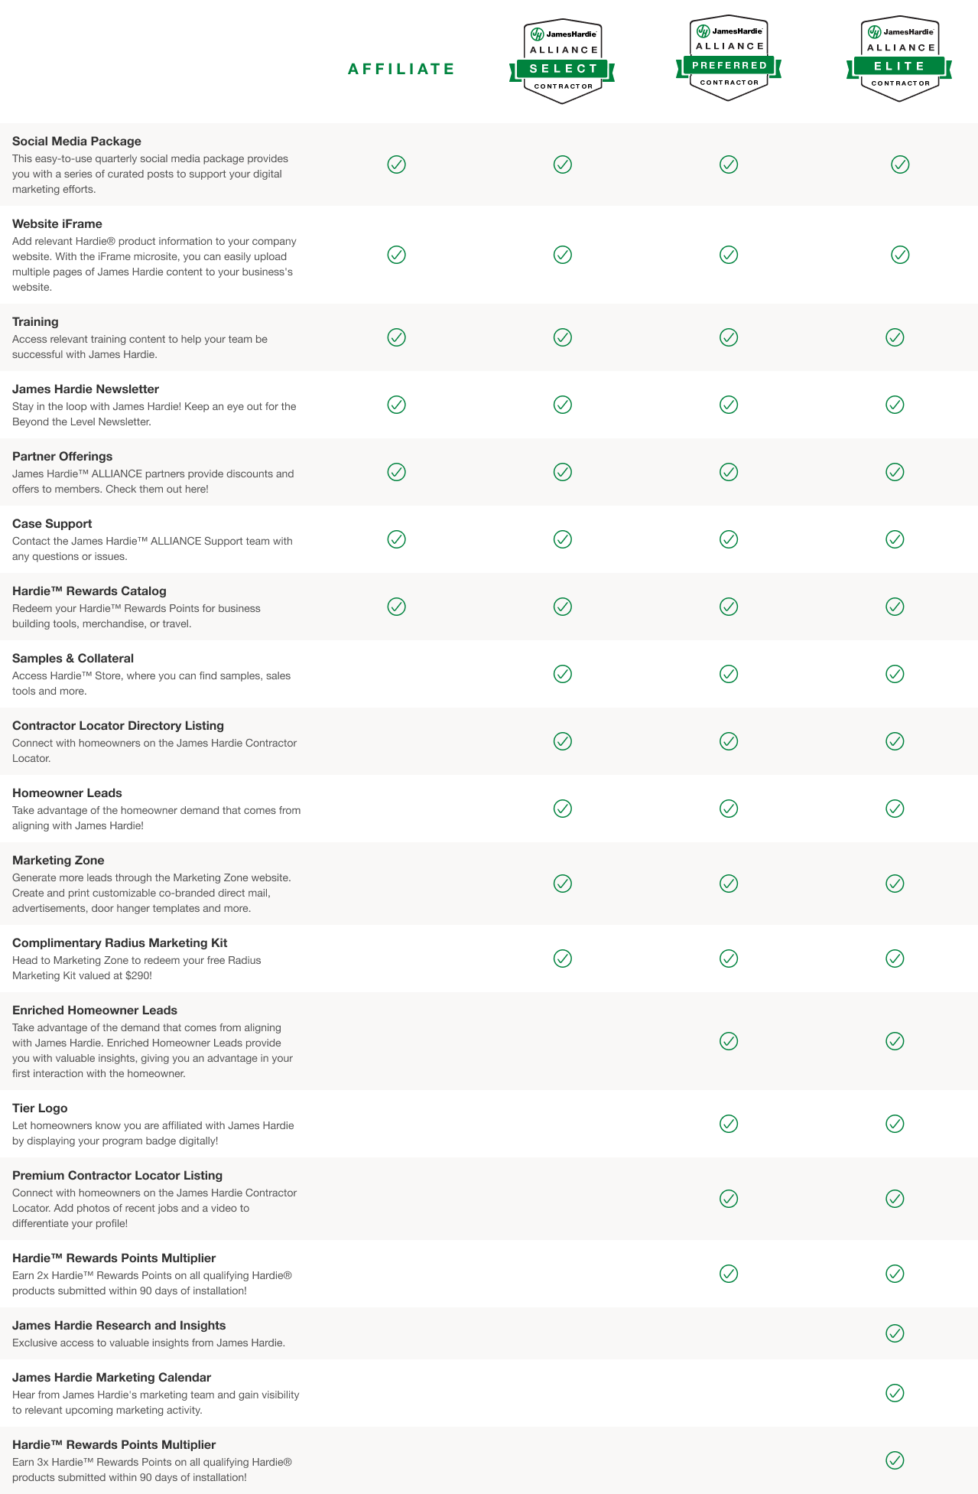Click the Training feature heading
The width and height of the screenshot is (978, 1494).
pyautogui.click(x=35, y=322)
